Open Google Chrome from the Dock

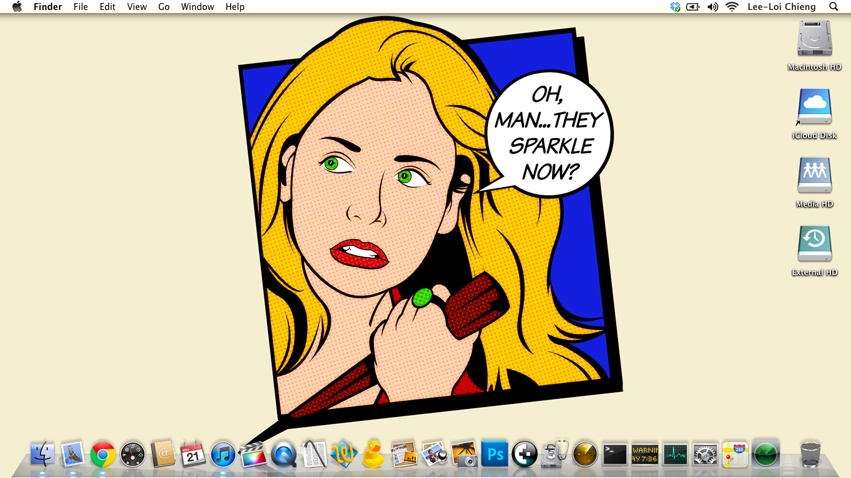click(x=103, y=454)
